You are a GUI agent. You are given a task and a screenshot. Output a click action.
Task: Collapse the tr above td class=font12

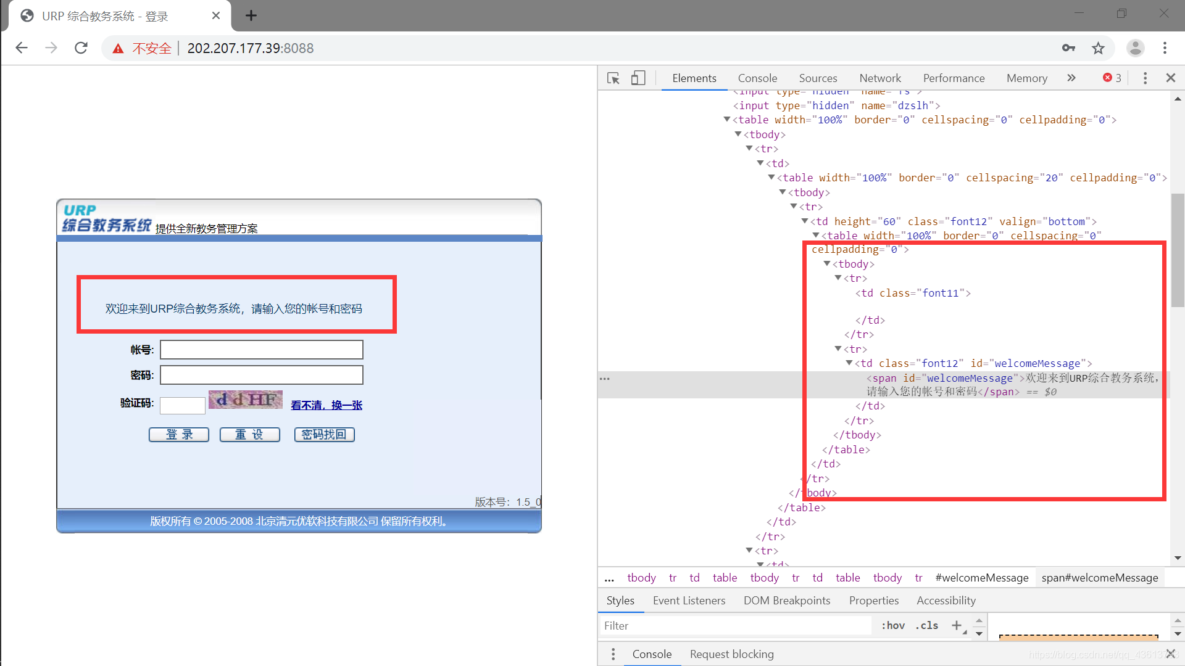click(839, 349)
